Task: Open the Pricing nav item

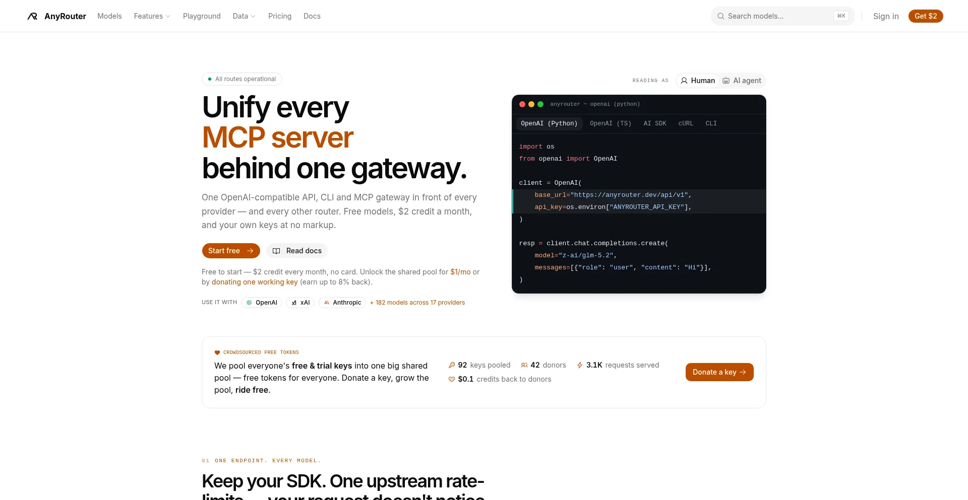Action: point(280,16)
